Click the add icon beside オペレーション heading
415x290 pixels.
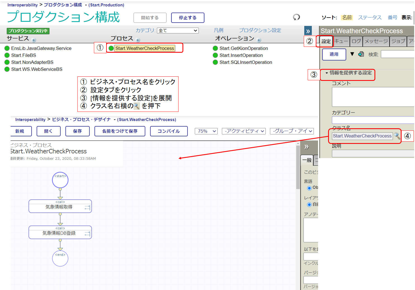click(259, 40)
